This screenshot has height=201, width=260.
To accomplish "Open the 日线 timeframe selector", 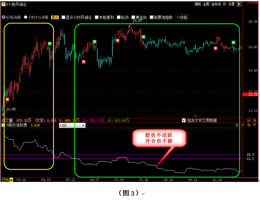I will tap(7, 180).
